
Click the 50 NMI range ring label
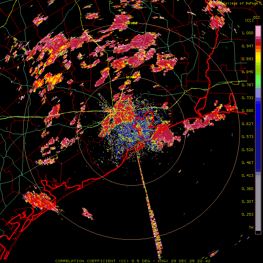(x=131, y=77)
